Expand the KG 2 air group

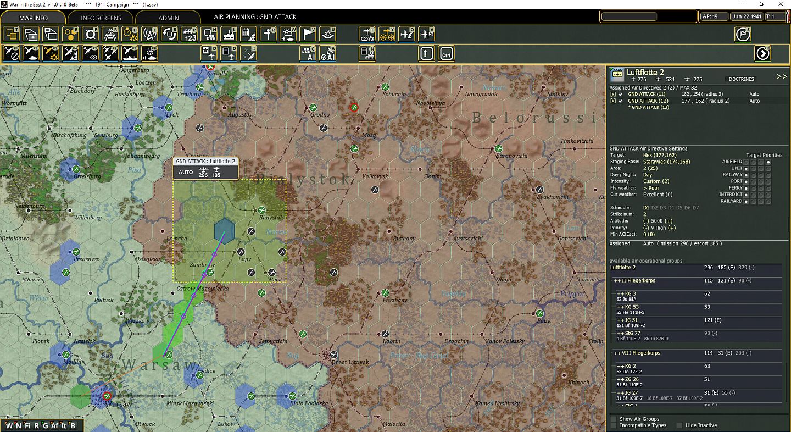621,366
